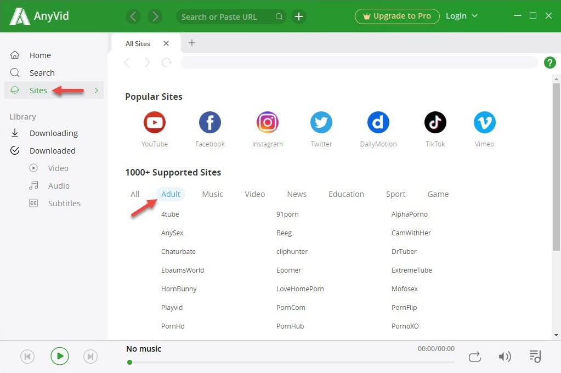Open the DrTuber site link
Screen dimensions: 561x373
404,252
